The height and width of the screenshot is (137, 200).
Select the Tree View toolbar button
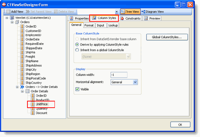[x=130, y=12]
